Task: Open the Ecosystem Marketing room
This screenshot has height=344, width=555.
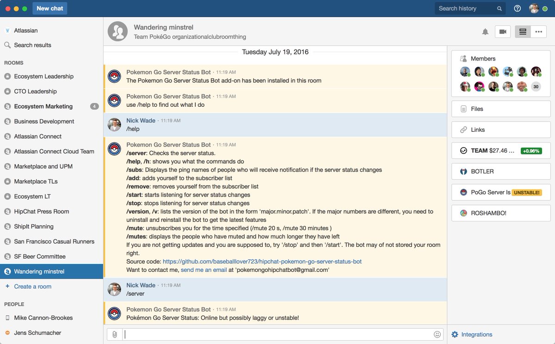Action: tap(51, 106)
